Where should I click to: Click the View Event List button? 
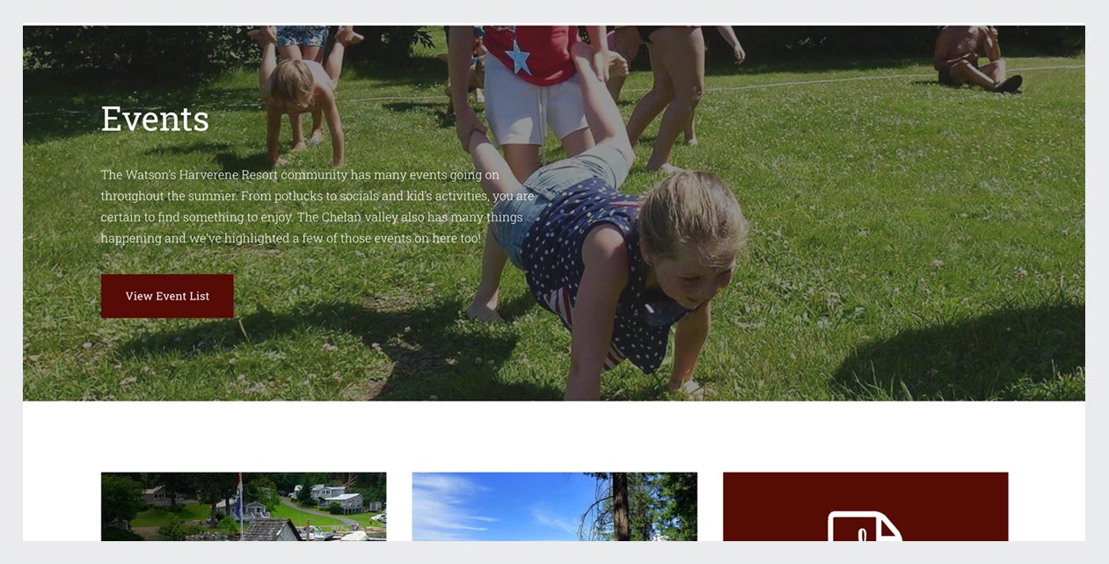pos(167,296)
